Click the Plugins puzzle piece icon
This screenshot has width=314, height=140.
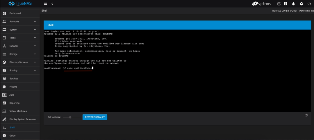[4, 87]
